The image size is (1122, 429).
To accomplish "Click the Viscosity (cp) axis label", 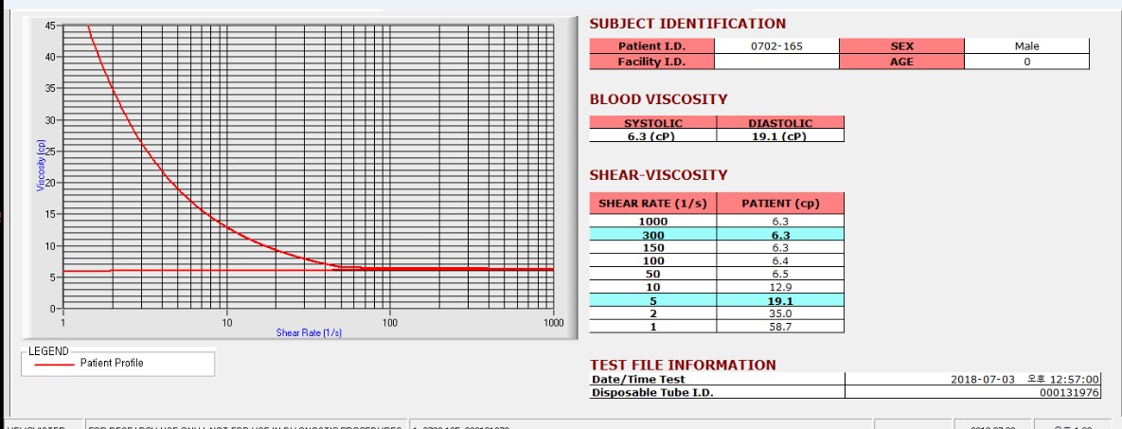I will tap(41, 166).
